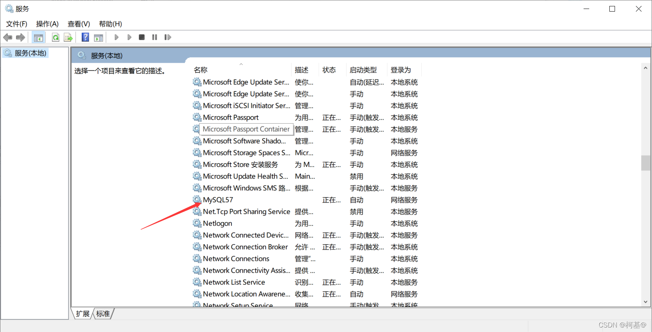Select Microsoft Passport Container service

[246, 129]
